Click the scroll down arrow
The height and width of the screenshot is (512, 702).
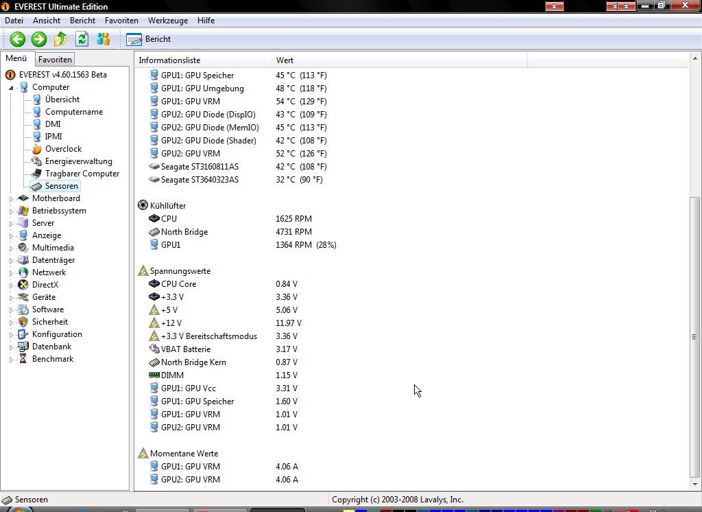click(x=695, y=484)
